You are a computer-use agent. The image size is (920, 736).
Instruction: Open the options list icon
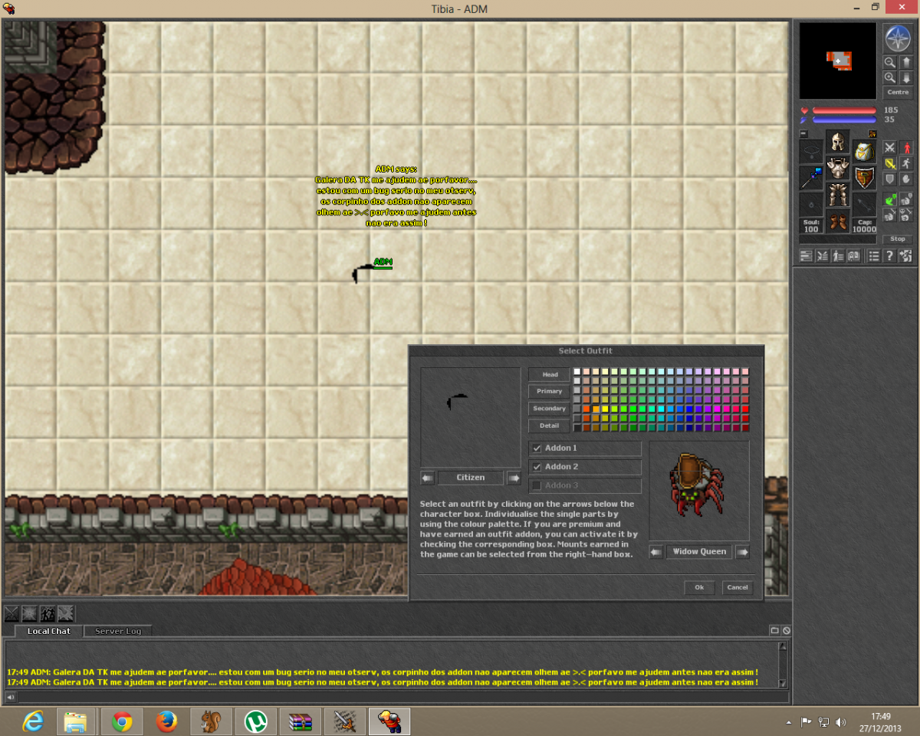coord(874,255)
